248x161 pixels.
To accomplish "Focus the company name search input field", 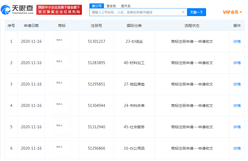I will pyautogui.click(x=135, y=12).
